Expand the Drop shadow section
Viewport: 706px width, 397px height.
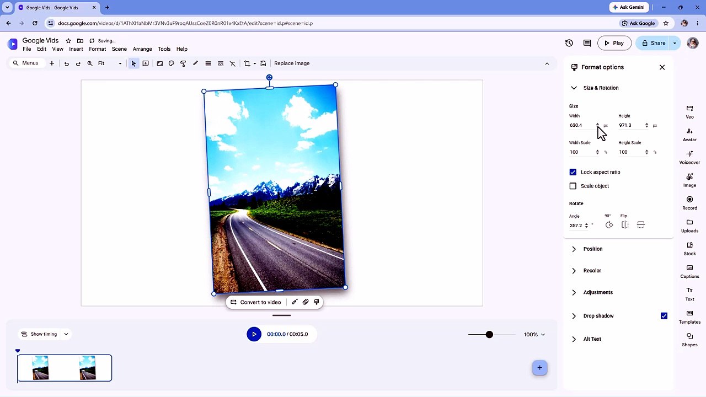click(574, 316)
